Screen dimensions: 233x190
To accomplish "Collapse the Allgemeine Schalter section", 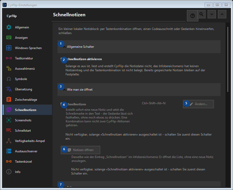I will (x=139, y=47).
